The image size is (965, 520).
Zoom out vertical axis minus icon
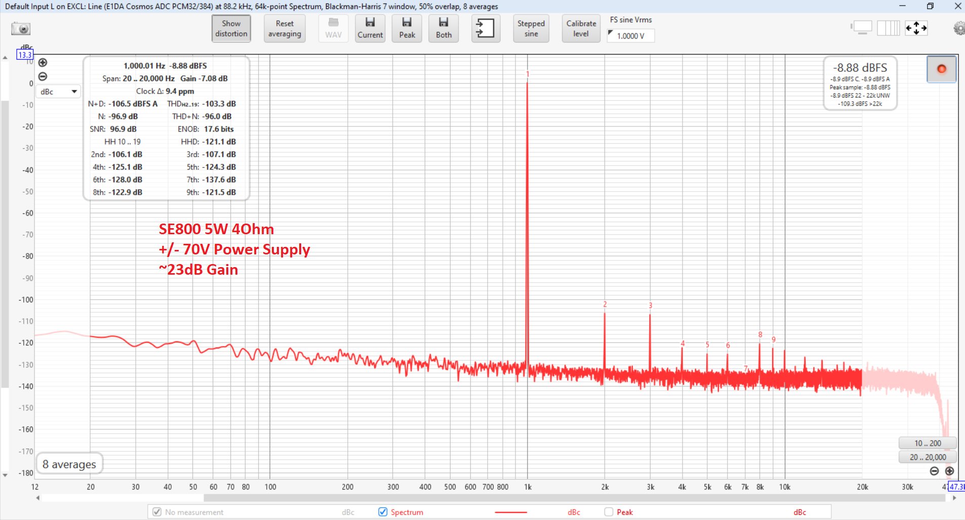43,76
